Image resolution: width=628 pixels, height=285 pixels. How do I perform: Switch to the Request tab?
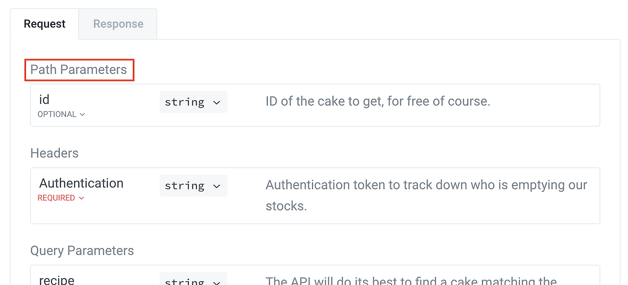[x=45, y=24]
